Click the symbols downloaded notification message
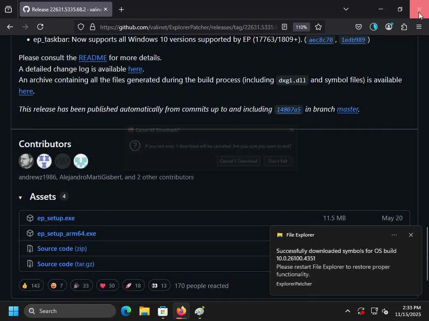Image resolution: width=429 pixels, height=321 pixels. point(336,255)
